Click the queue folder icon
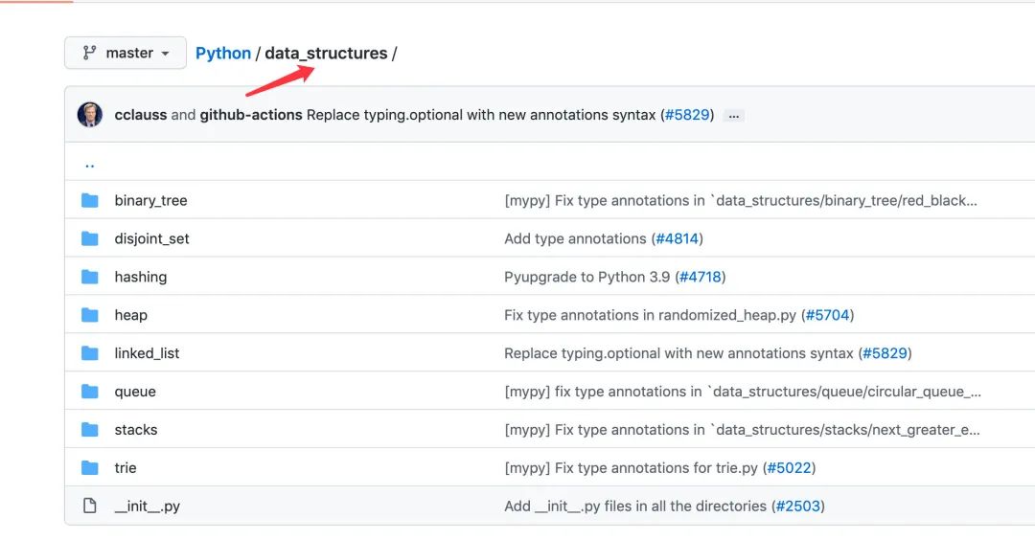 tap(90, 392)
